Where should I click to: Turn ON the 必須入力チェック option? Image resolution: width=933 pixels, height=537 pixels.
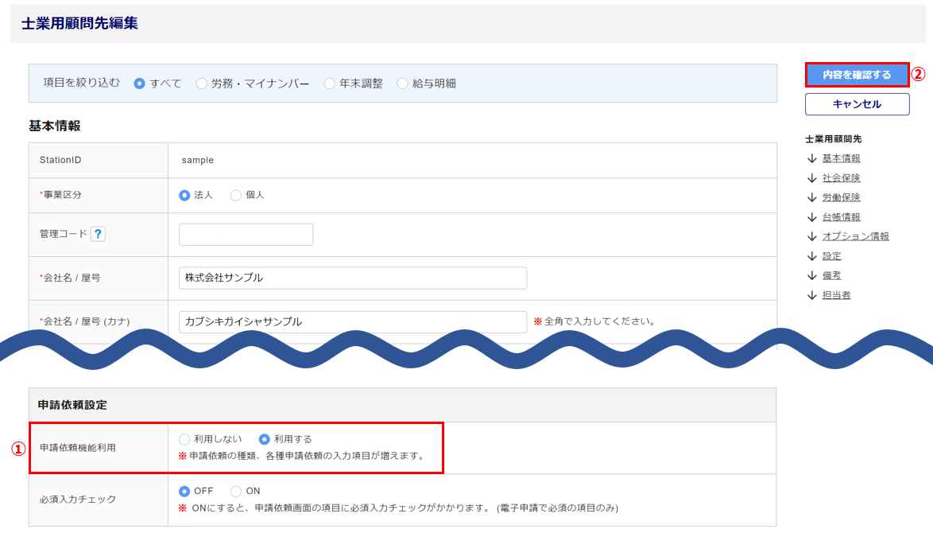point(236,491)
